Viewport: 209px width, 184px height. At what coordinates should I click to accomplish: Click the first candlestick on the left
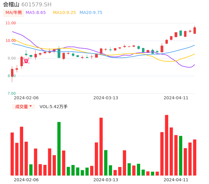(12, 73)
